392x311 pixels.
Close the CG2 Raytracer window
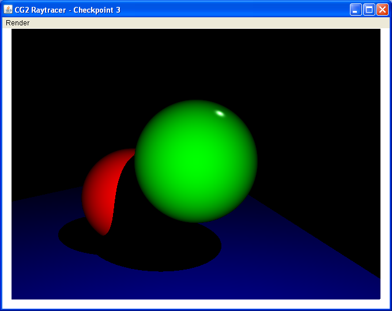coord(382,10)
